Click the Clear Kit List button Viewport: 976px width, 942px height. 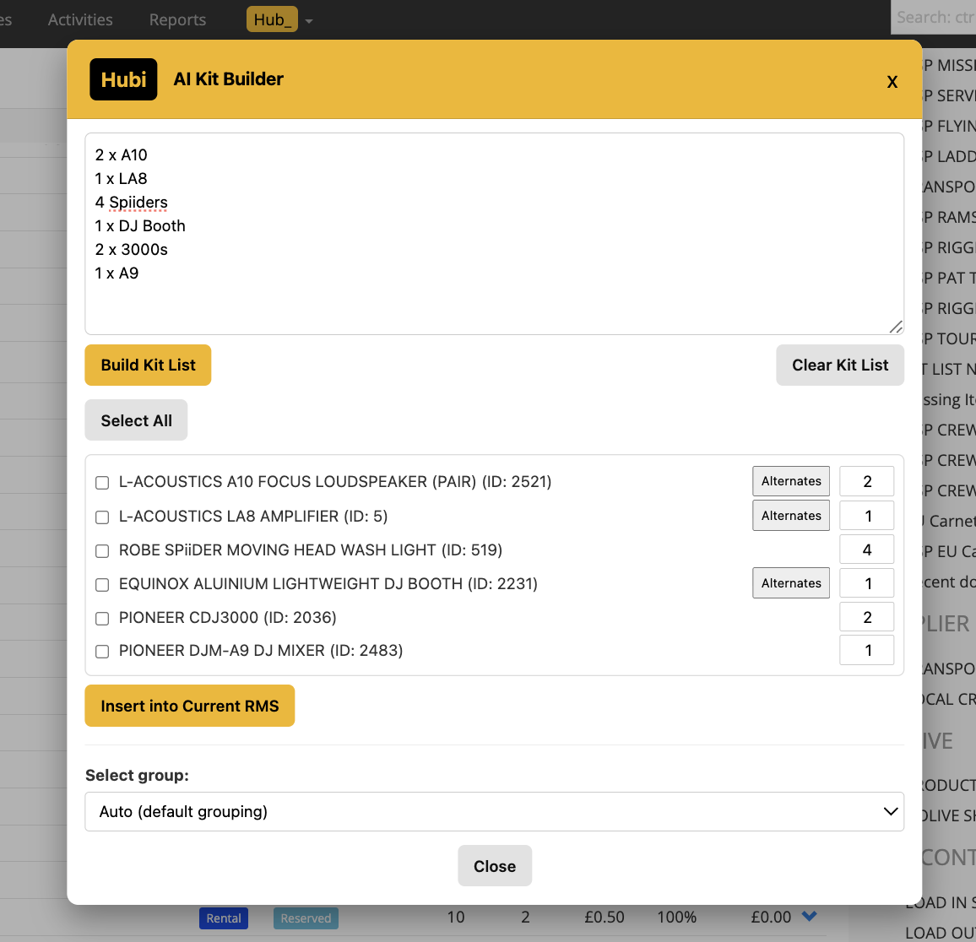840,365
